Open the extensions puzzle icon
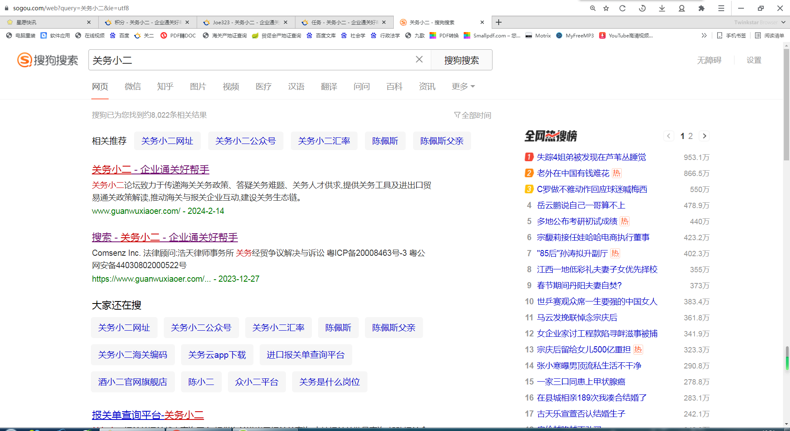This screenshot has height=431, width=790. (702, 8)
